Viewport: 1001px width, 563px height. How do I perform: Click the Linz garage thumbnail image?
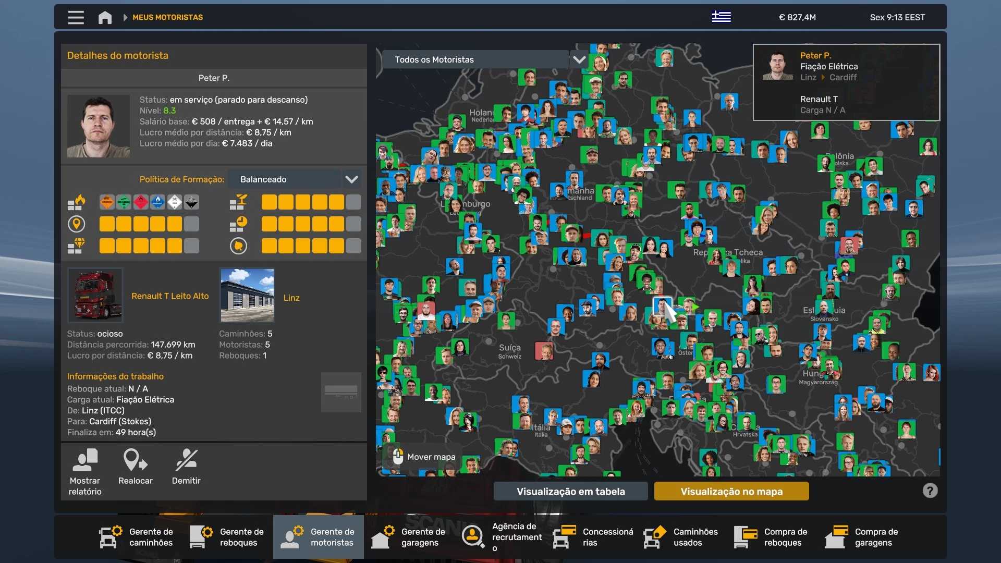(x=247, y=295)
